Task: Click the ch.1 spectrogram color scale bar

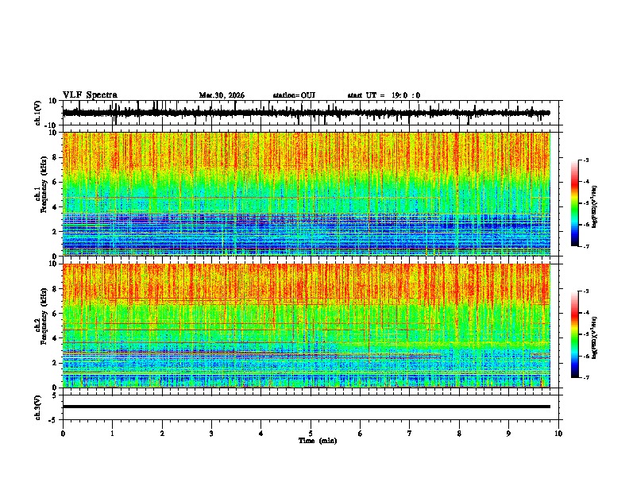Action: (x=575, y=203)
